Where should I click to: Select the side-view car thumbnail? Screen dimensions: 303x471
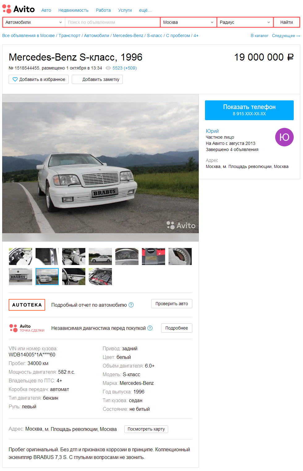pyautogui.click(x=100, y=256)
